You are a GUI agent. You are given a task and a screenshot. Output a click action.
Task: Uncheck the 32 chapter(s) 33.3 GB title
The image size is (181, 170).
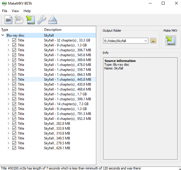(x=14, y=40)
